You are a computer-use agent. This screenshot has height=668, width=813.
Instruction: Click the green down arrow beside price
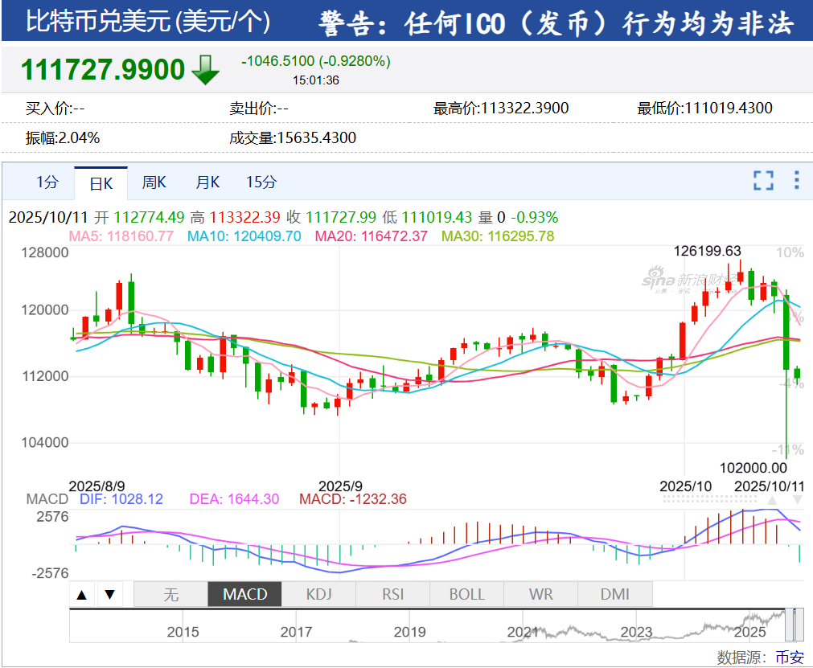[x=206, y=70]
